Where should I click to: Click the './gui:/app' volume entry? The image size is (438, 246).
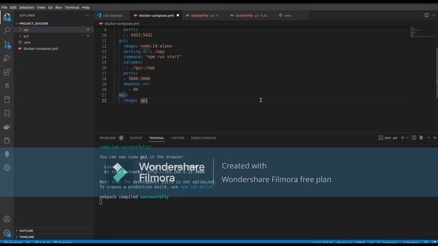tap(143, 68)
